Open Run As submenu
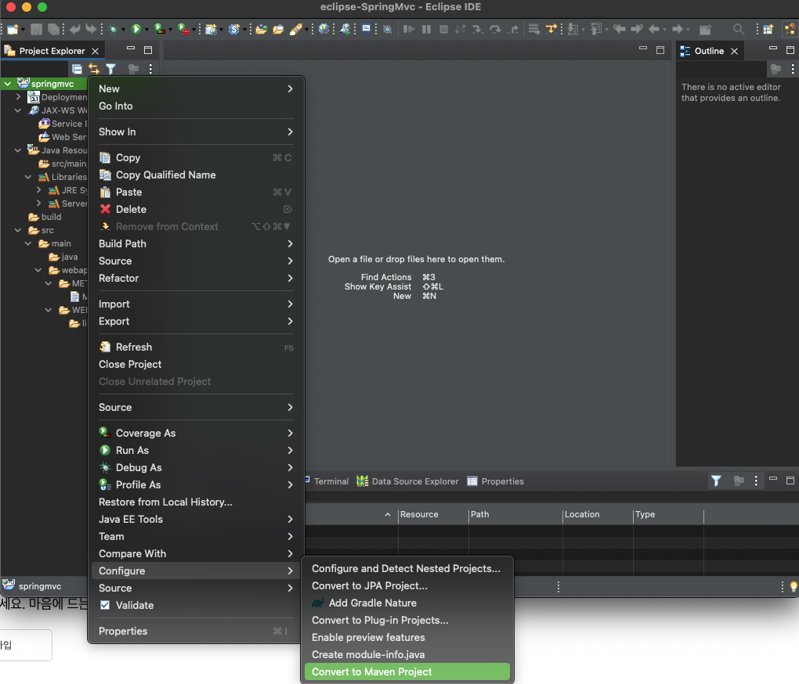 tap(196, 451)
